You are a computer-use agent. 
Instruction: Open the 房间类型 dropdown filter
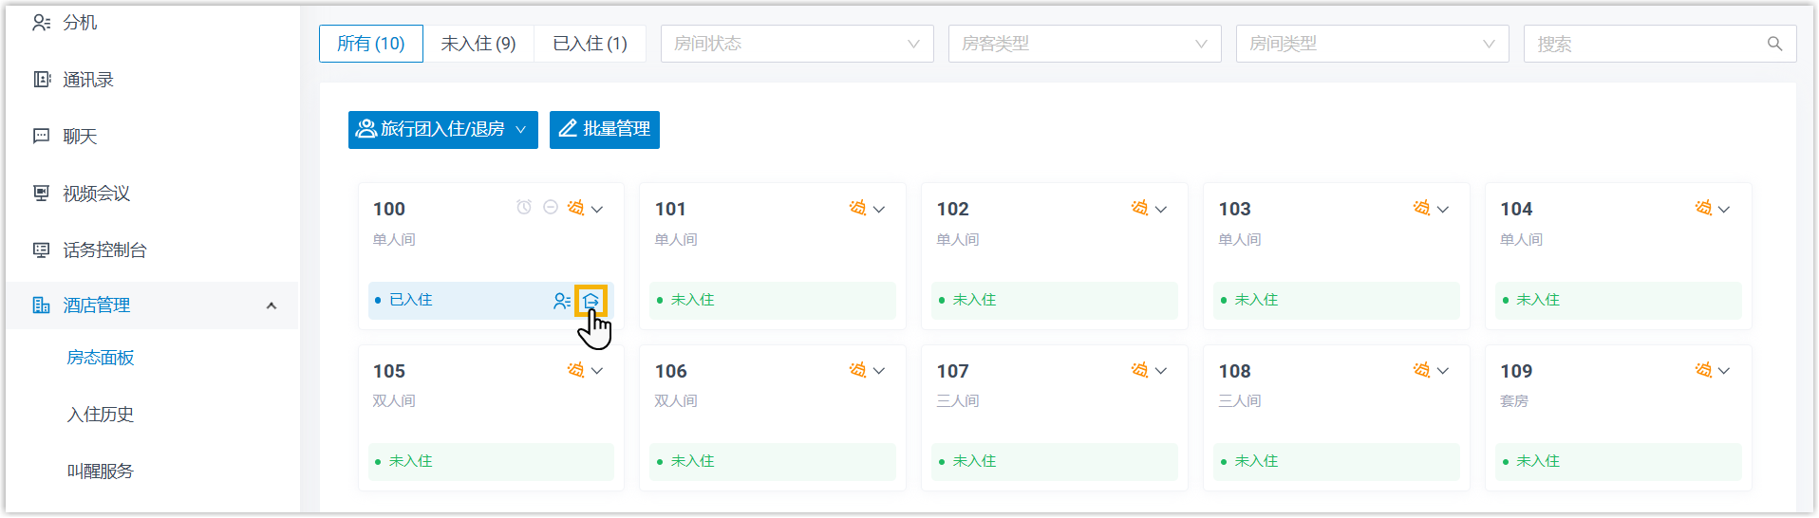coord(1372,44)
